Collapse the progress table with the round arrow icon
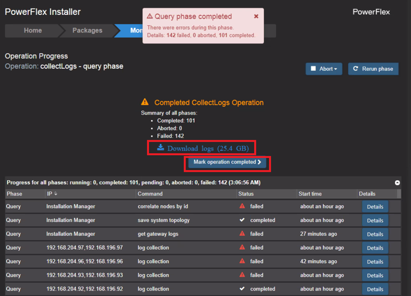Viewport: 411px width, 296px height. click(x=398, y=183)
